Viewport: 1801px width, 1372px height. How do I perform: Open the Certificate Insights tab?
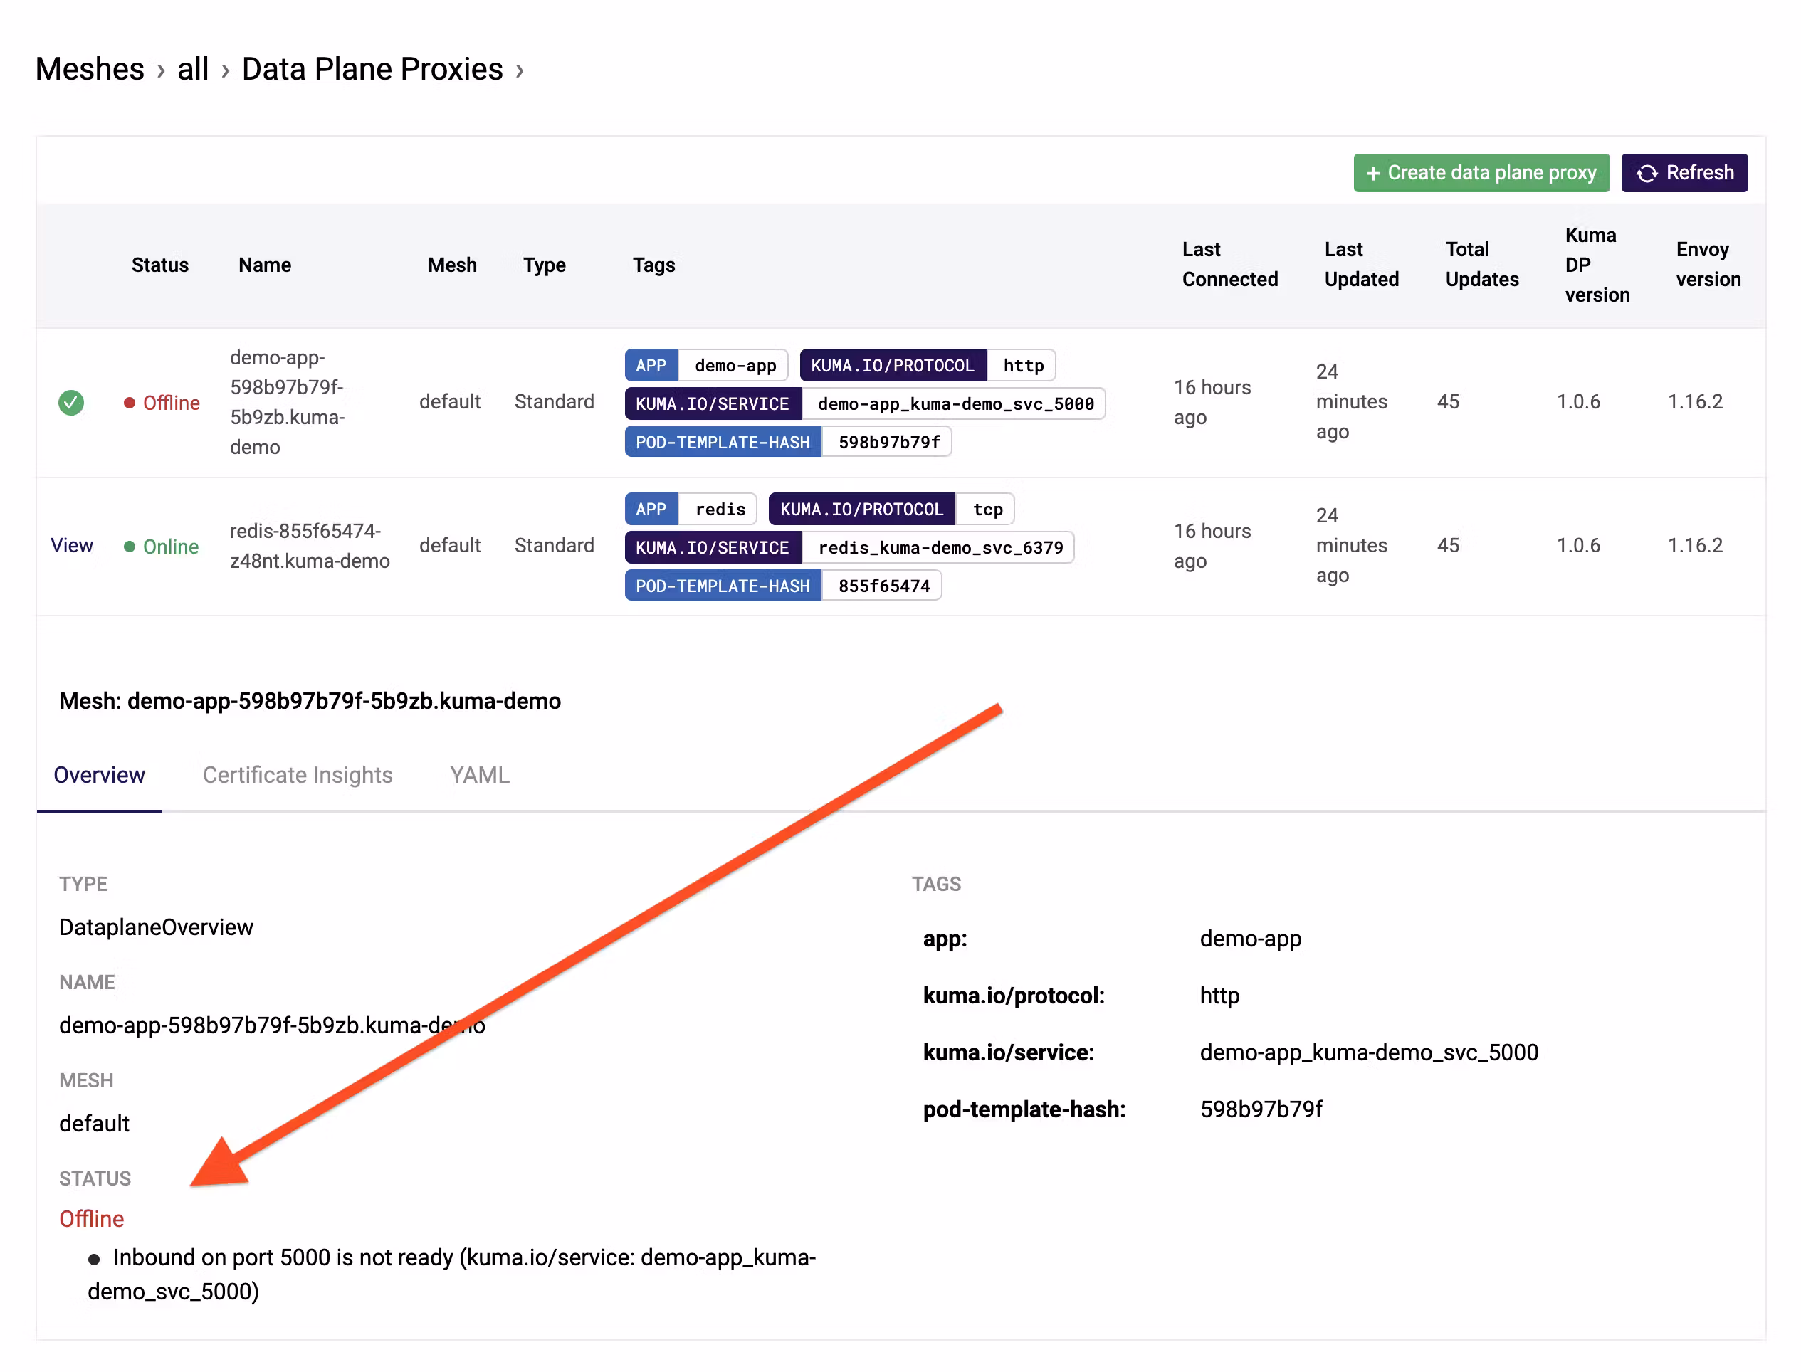tap(298, 775)
